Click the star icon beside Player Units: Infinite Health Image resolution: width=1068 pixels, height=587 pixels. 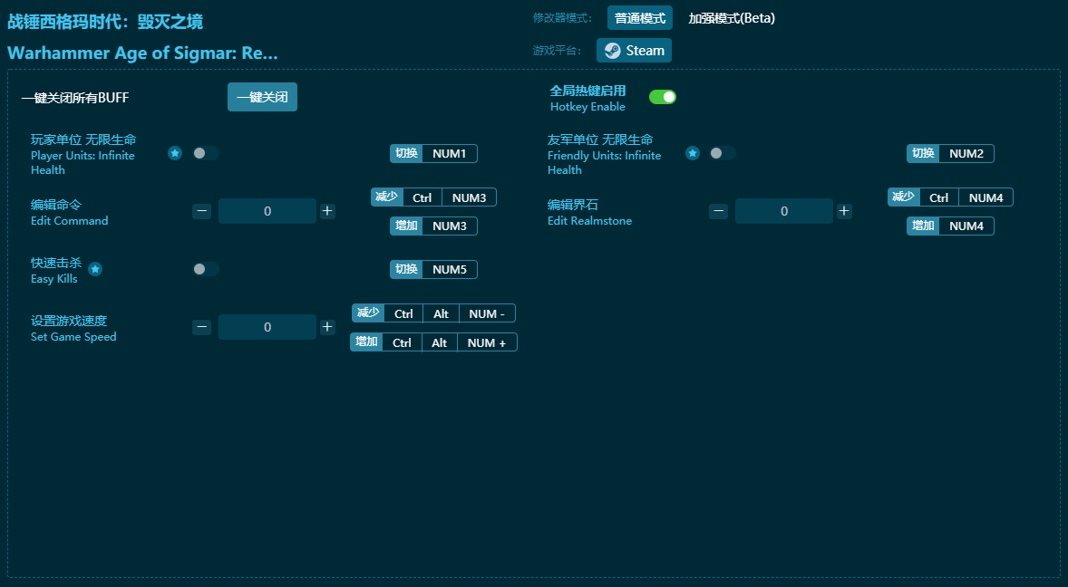click(x=175, y=153)
